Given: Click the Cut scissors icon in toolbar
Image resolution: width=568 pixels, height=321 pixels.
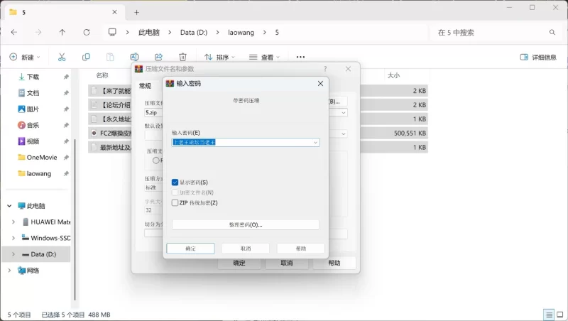Looking at the screenshot, I should (x=62, y=57).
